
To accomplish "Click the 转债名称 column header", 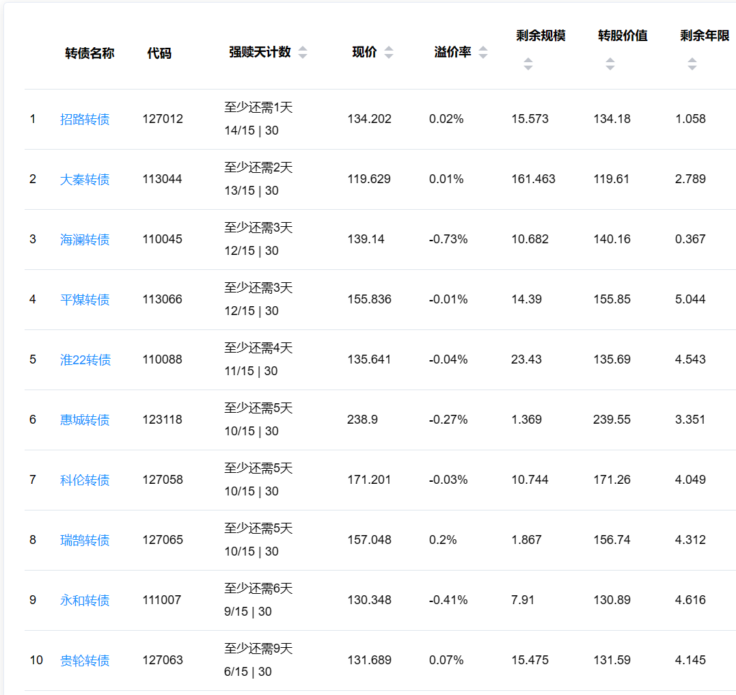I will [x=90, y=53].
